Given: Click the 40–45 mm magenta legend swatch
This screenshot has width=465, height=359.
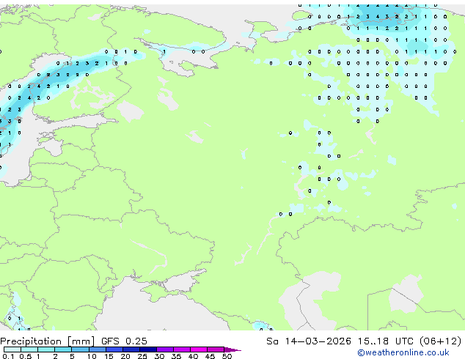Looking at the screenshot, I should (x=199, y=349).
